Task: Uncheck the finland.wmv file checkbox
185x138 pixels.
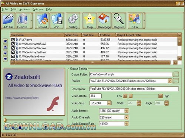Action: pyautogui.click(x=13, y=56)
